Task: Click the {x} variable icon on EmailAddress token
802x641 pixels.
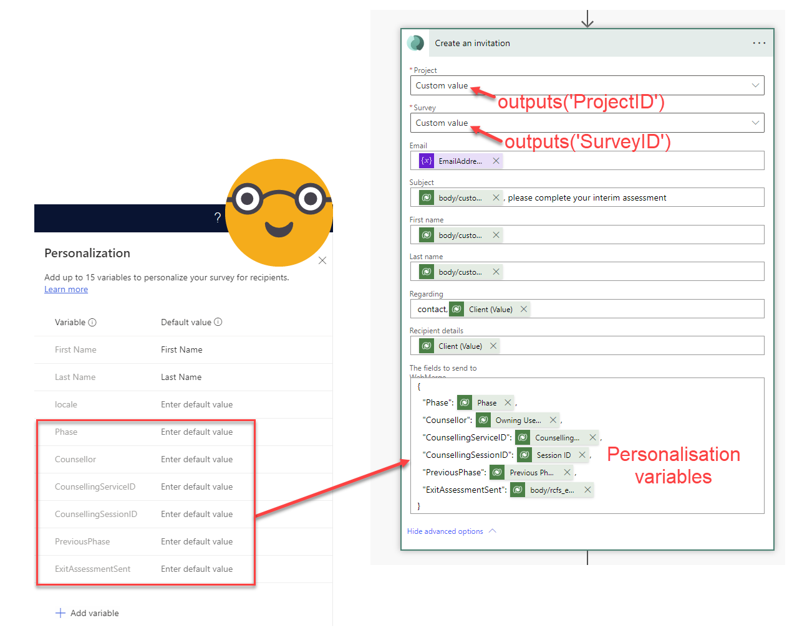Action: (x=426, y=161)
